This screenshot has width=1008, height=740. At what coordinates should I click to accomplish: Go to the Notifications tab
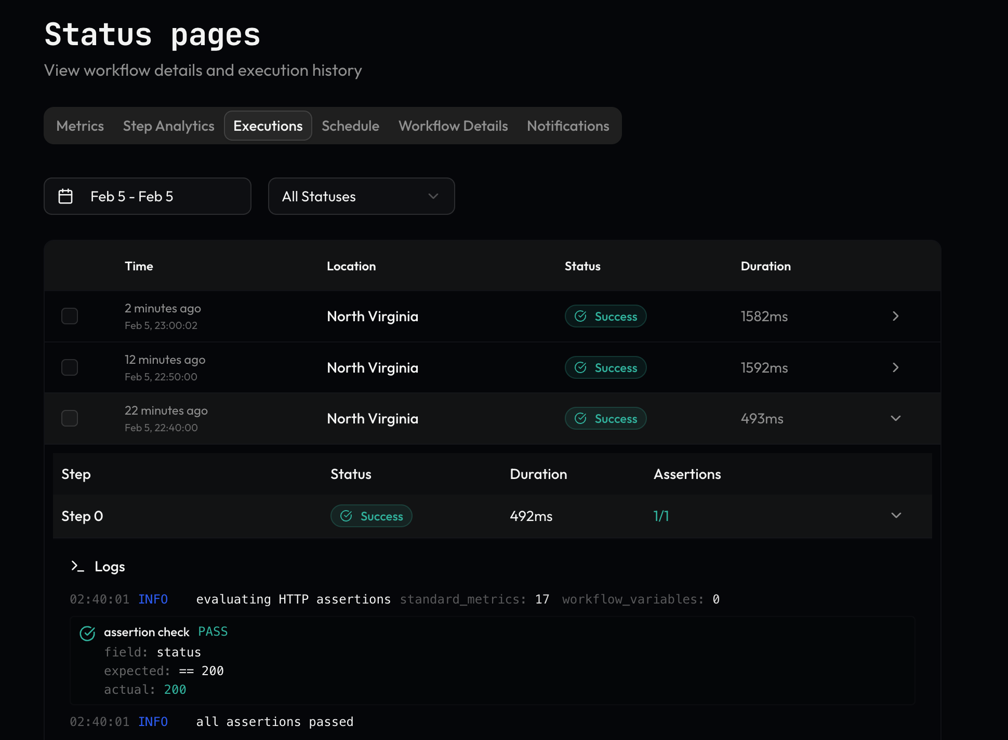coord(568,126)
